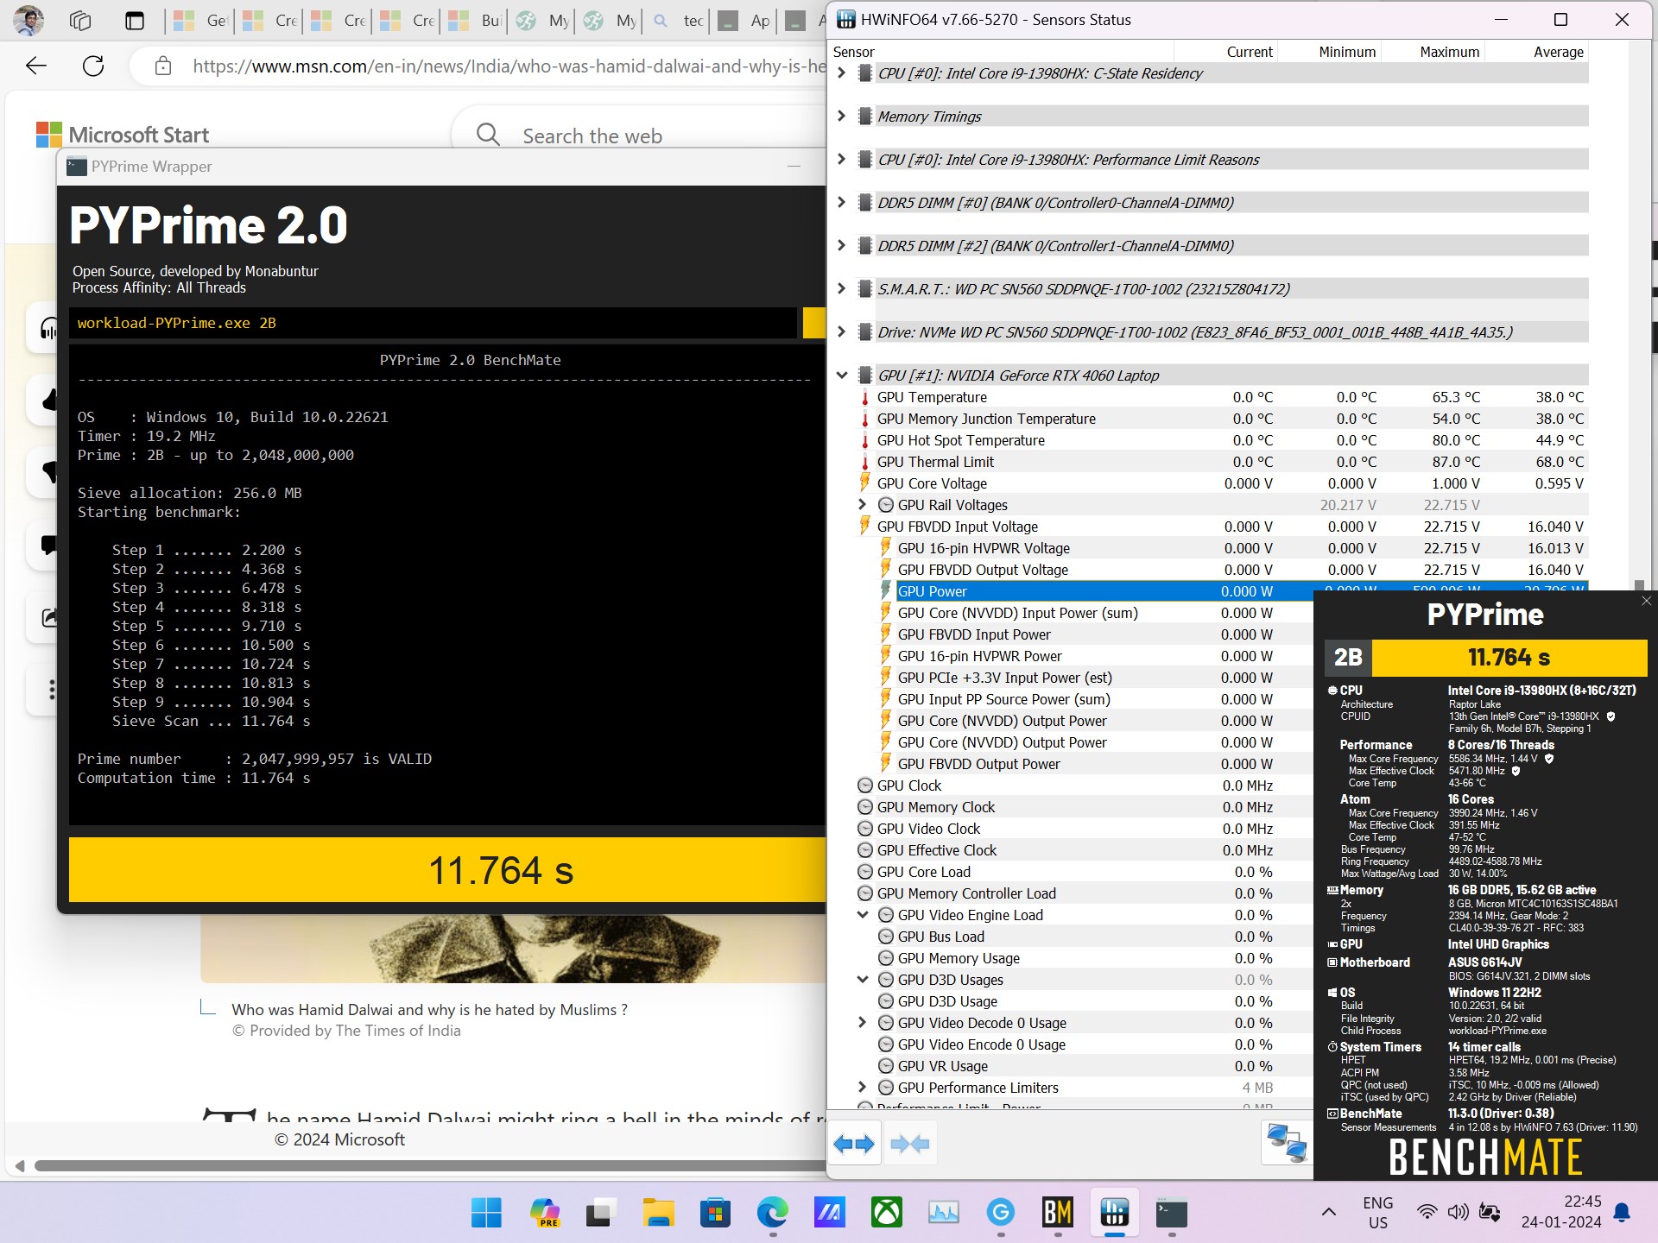The width and height of the screenshot is (1658, 1243).
Task: Open the performance monitor graph taskbar icon
Action: [x=944, y=1213]
